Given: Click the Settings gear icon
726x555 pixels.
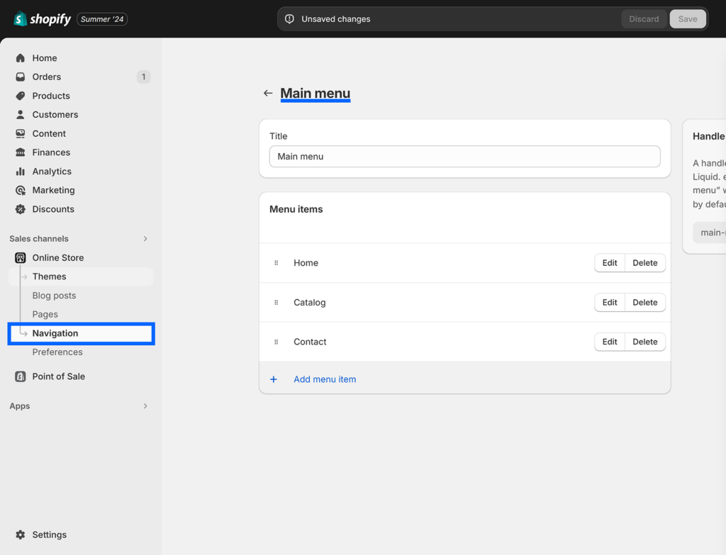Looking at the screenshot, I should click(x=21, y=534).
